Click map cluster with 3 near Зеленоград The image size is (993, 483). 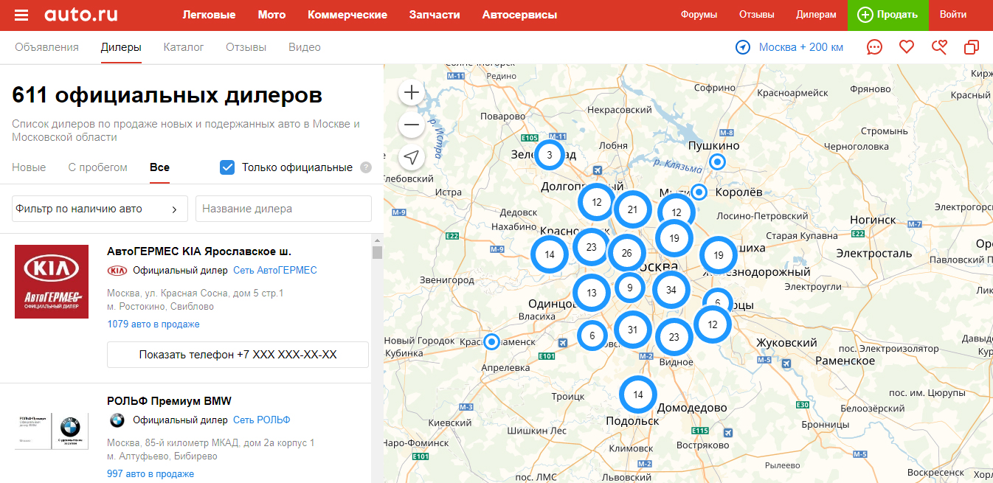point(549,155)
